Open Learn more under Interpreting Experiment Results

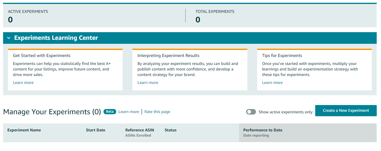[x=148, y=83]
